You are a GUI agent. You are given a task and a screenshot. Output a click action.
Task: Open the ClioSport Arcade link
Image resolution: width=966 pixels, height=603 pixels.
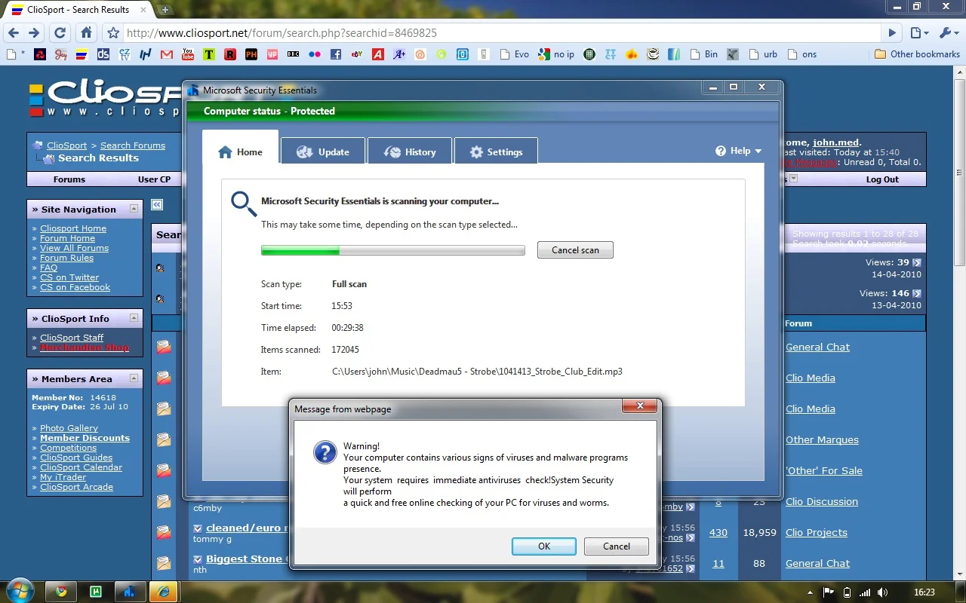tap(76, 487)
